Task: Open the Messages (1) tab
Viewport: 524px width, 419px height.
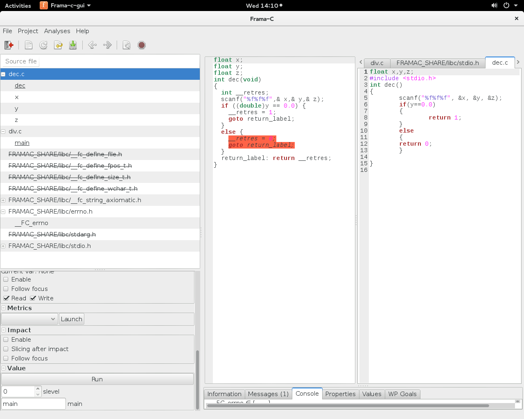Action: (x=268, y=394)
